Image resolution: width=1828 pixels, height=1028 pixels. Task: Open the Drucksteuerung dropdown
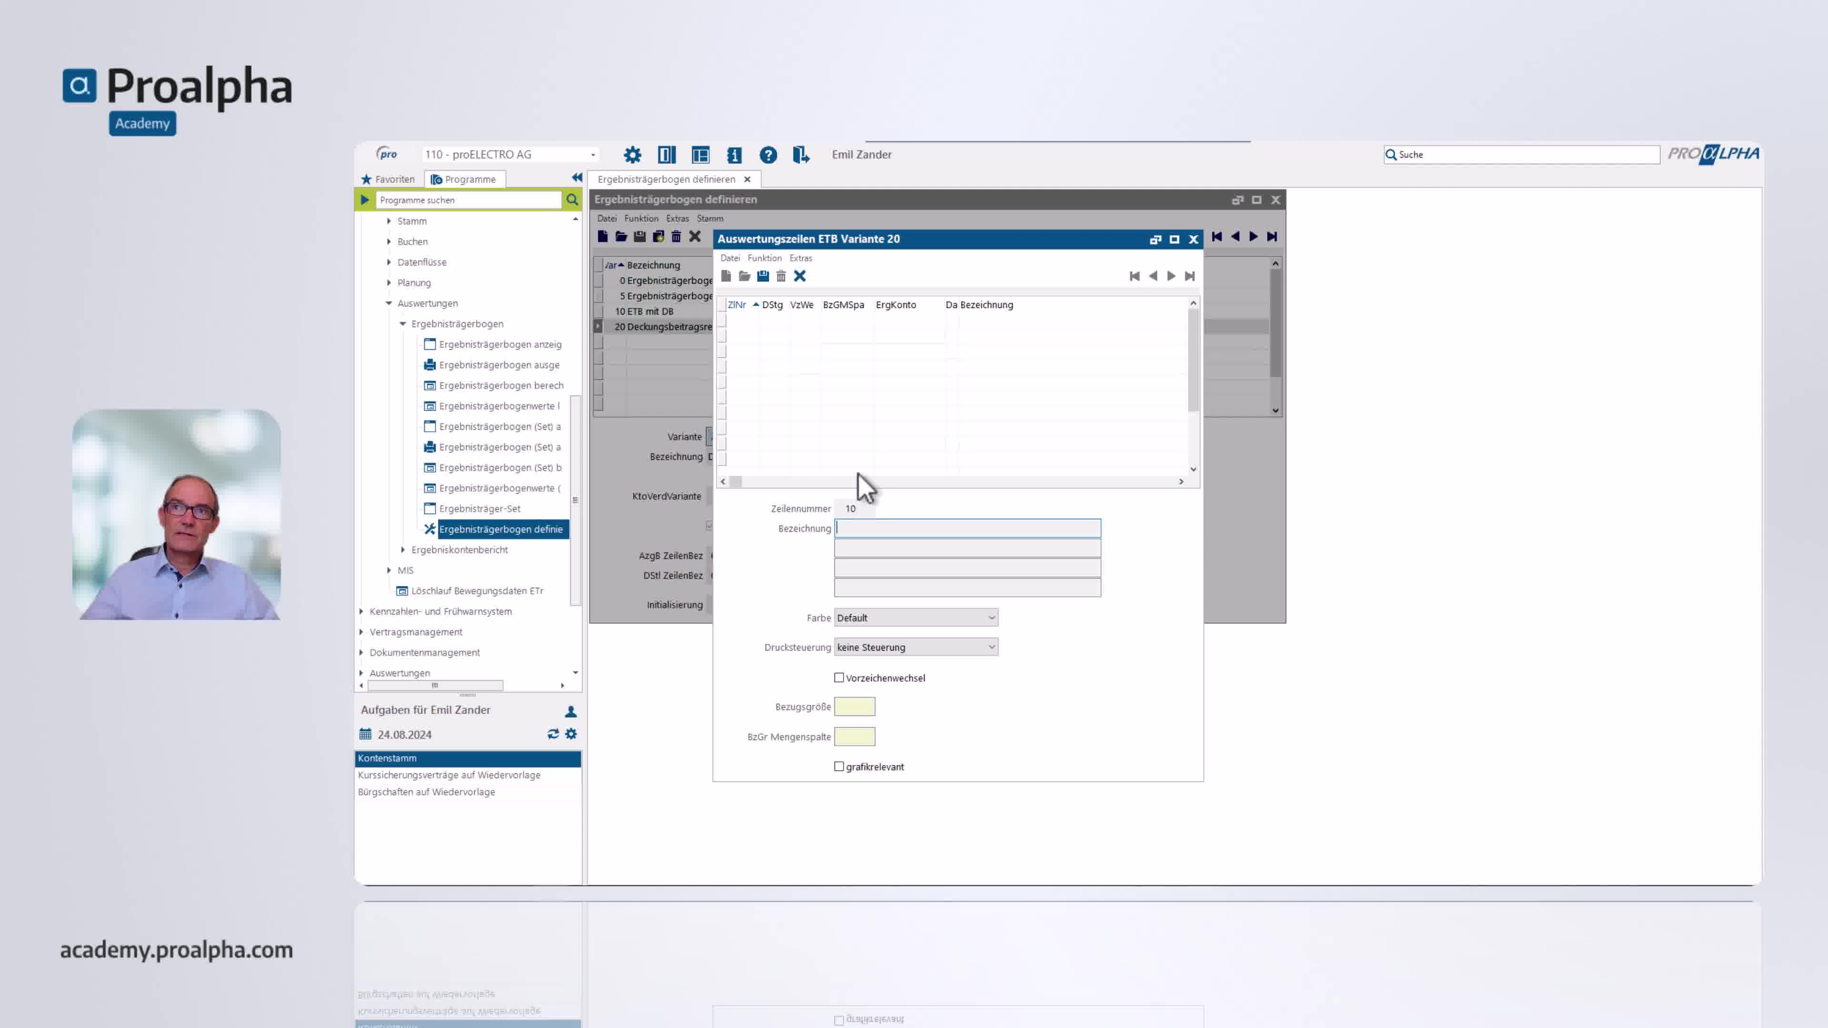991,647
